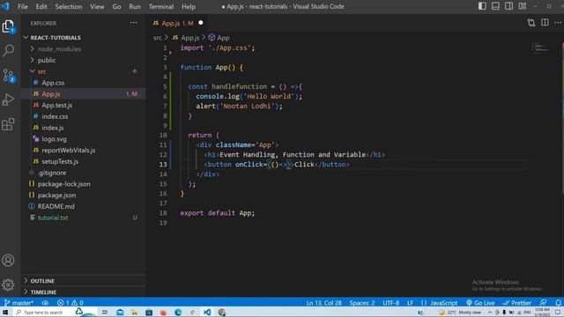Open the Source Control view
Viewport: 564px width, 317px height.
pyautogui.click(x=8, y=75)
